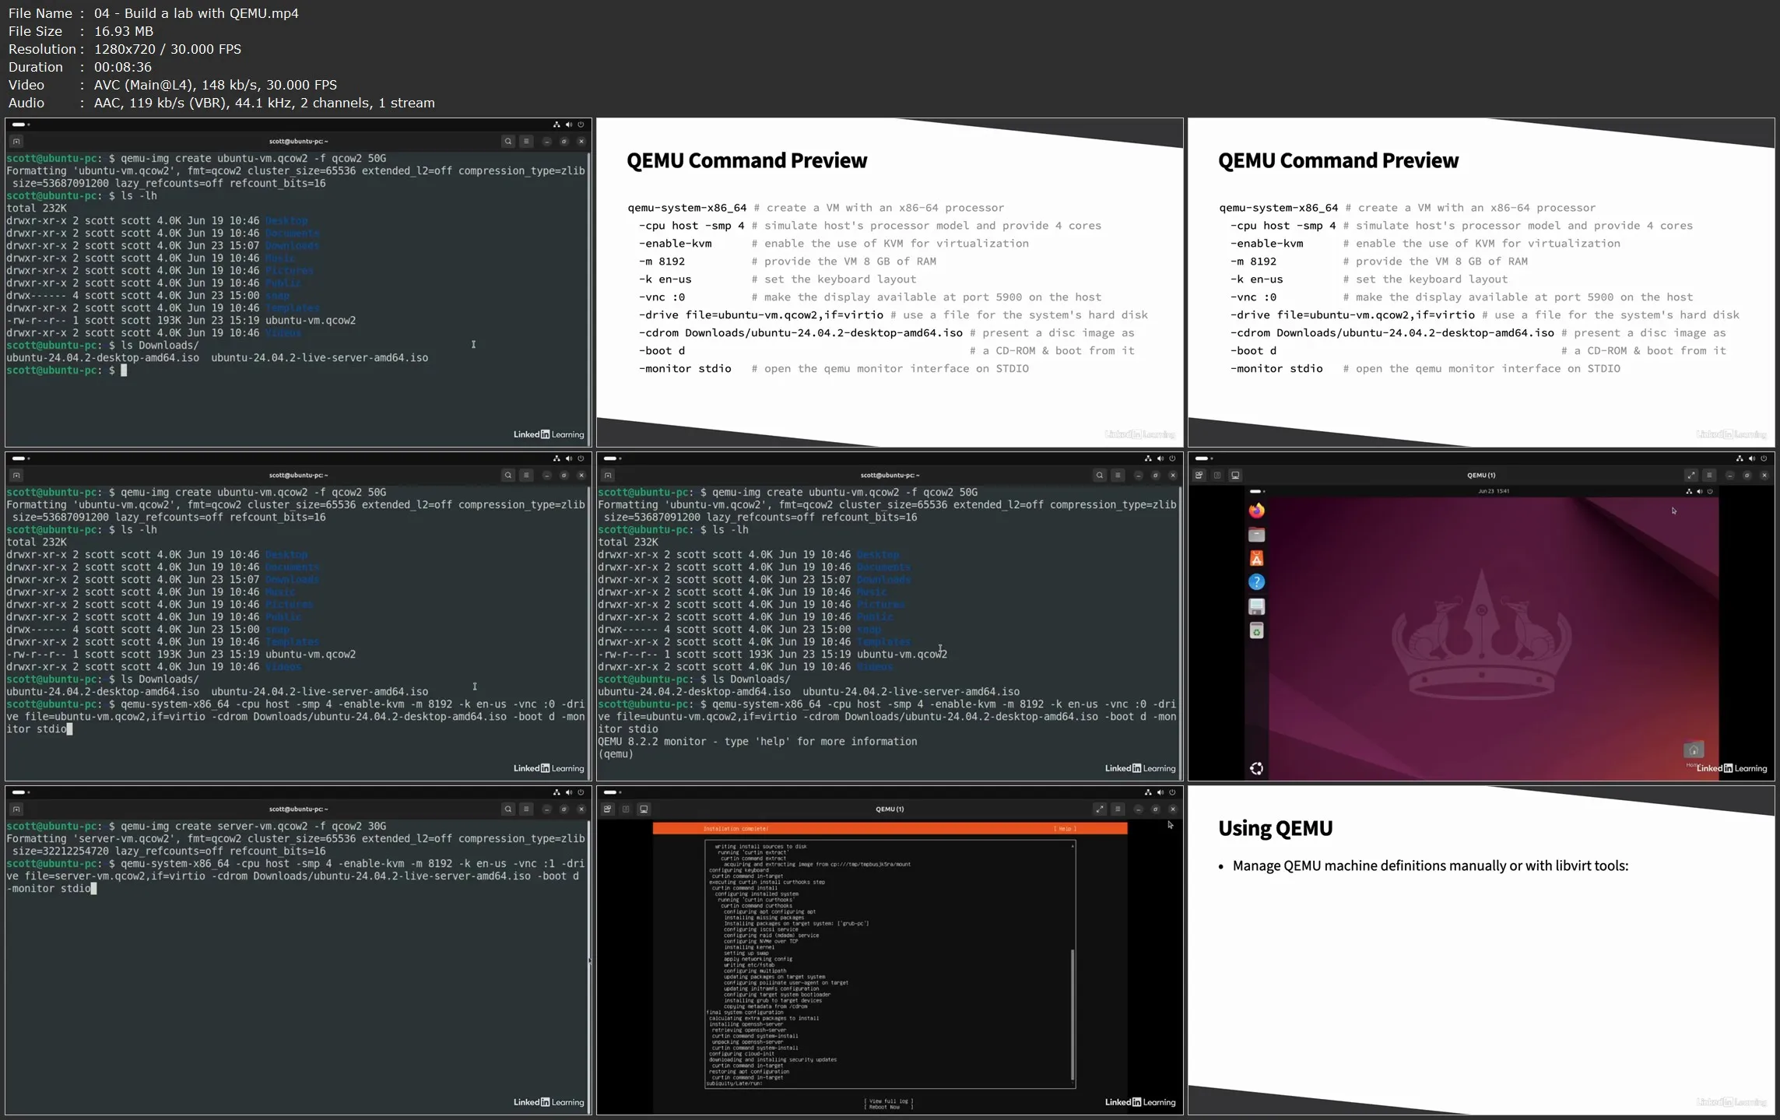Choose Reboot Now in the installer
The height and width of the screenshot is (1120, 1780).
[x=889, y=1107]
